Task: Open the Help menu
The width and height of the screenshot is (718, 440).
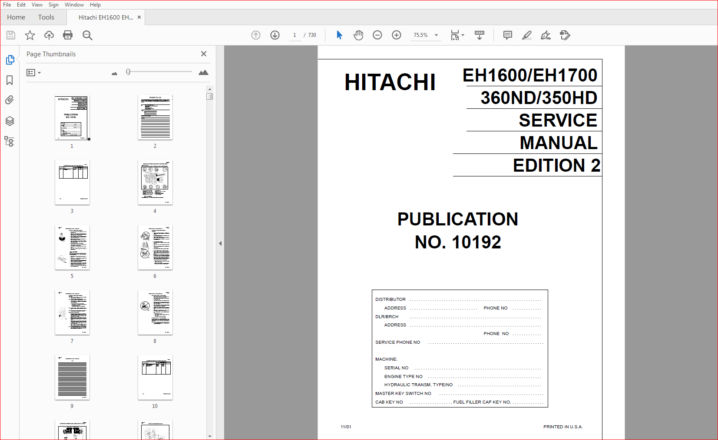Action: pos(96,5)
